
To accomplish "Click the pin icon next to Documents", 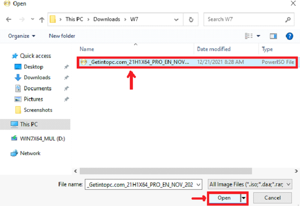I will coord(66,88).
